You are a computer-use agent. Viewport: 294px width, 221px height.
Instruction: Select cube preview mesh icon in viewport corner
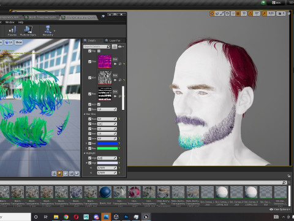[x=71, y=174]
